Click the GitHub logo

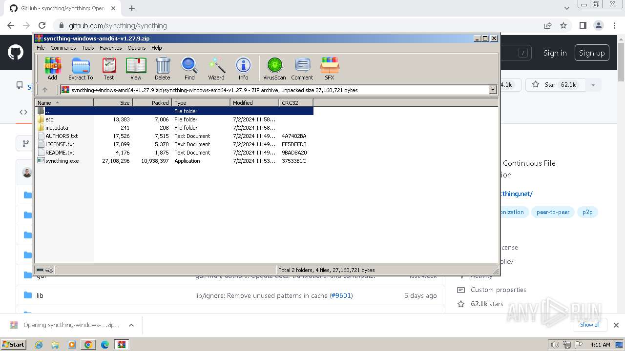(x=16, y=53)
